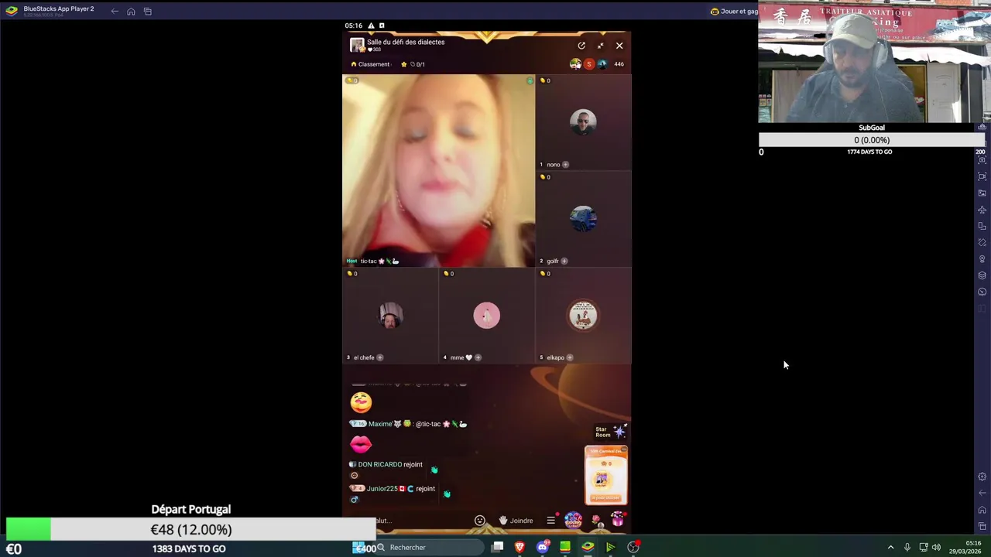The height and width of the screenshot is (557, 991).
Task: Click Junior225 username in chat
Action: (x=382, y=489)
